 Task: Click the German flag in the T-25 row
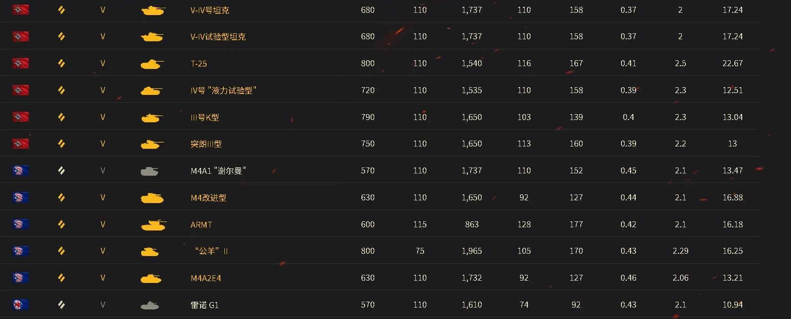pyautogui.click(x=21, y=63)
